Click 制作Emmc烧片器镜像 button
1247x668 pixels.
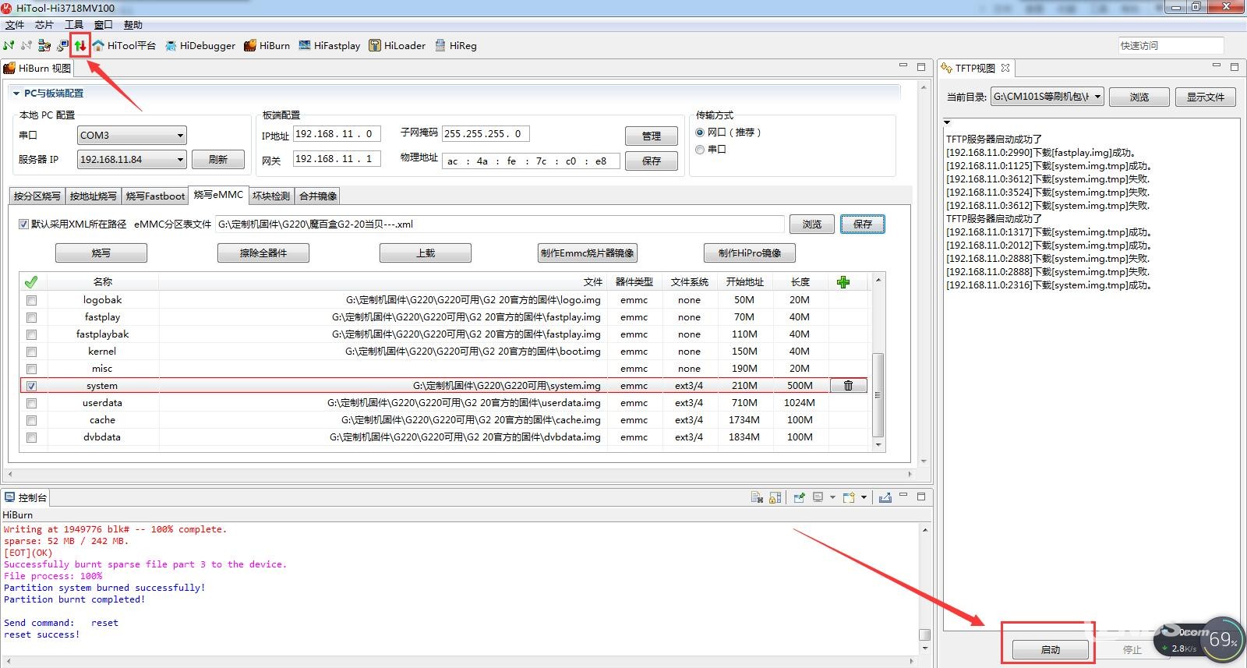[588, 253]
